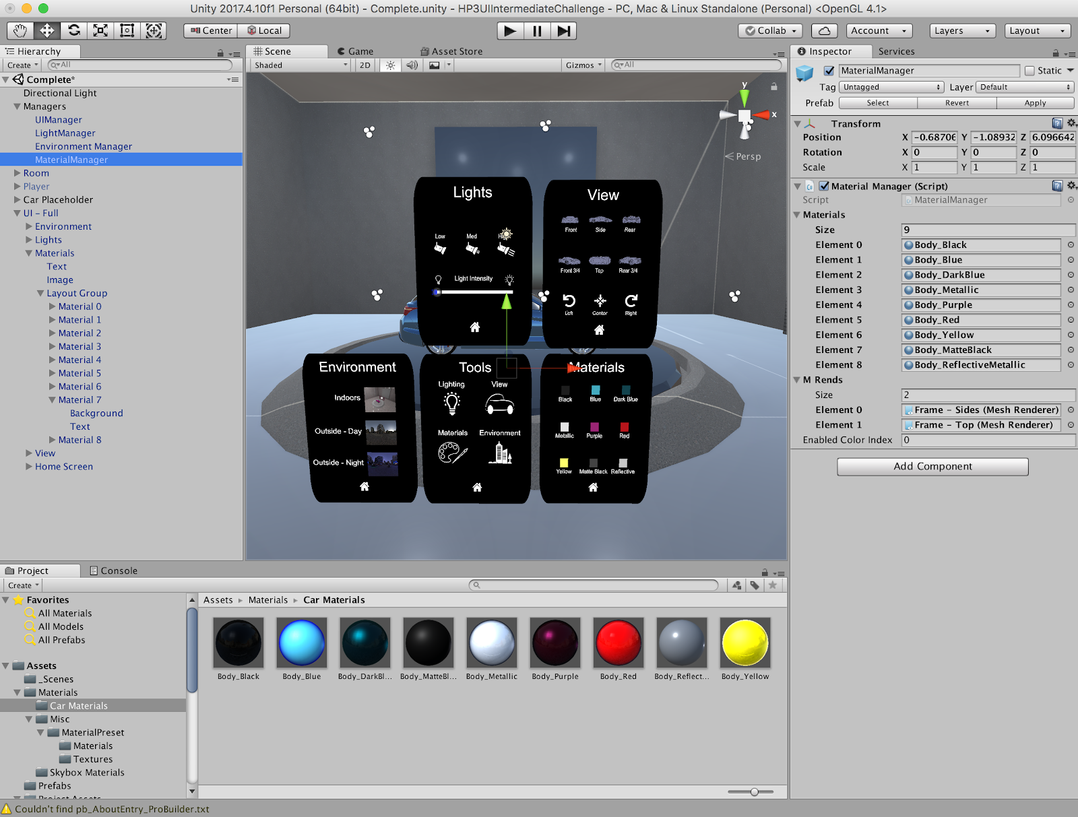Switch to the Game tab
Screen dimensions: 1078x817
point(355,51)
